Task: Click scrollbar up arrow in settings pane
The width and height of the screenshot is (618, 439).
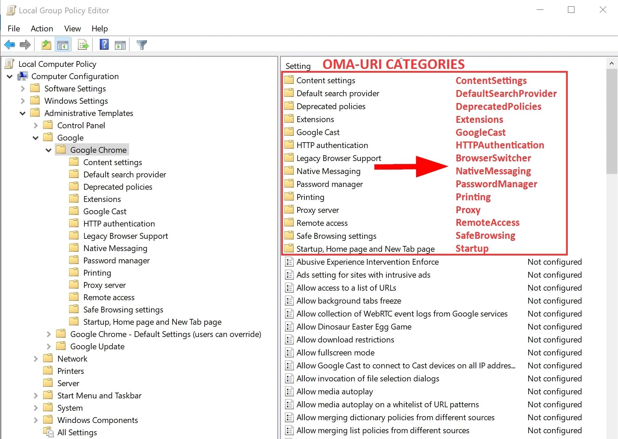Action: (x=612, y=63)
